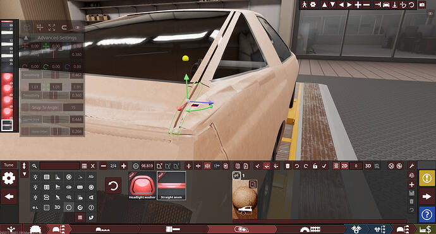Viewport: 436px width, 234px height.
Task: Delete fixture with trash can icon
Action: pos(288,166)
